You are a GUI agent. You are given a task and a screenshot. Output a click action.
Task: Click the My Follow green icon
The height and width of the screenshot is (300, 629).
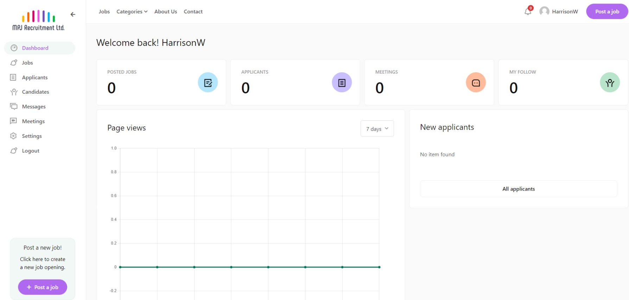609,82
